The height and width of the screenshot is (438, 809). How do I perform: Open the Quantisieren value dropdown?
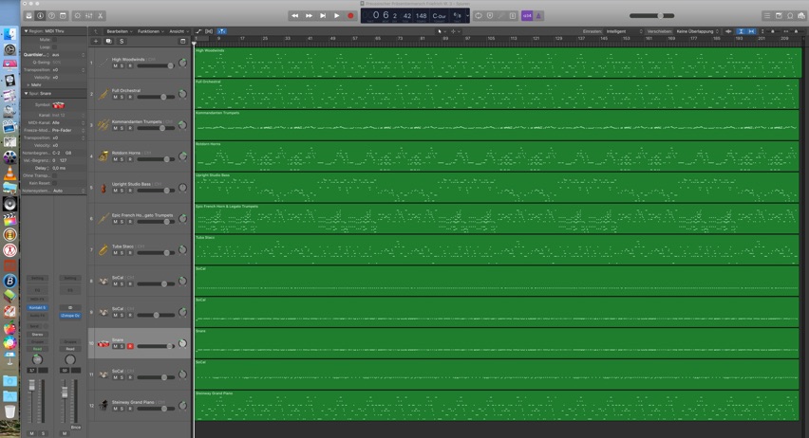click(x=67, y=55)
